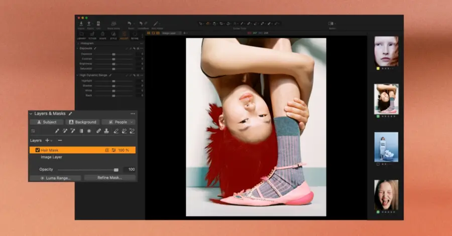452x236 pixels.
Task: Collapse the Exposure tool section
Action: pos(77,49)
